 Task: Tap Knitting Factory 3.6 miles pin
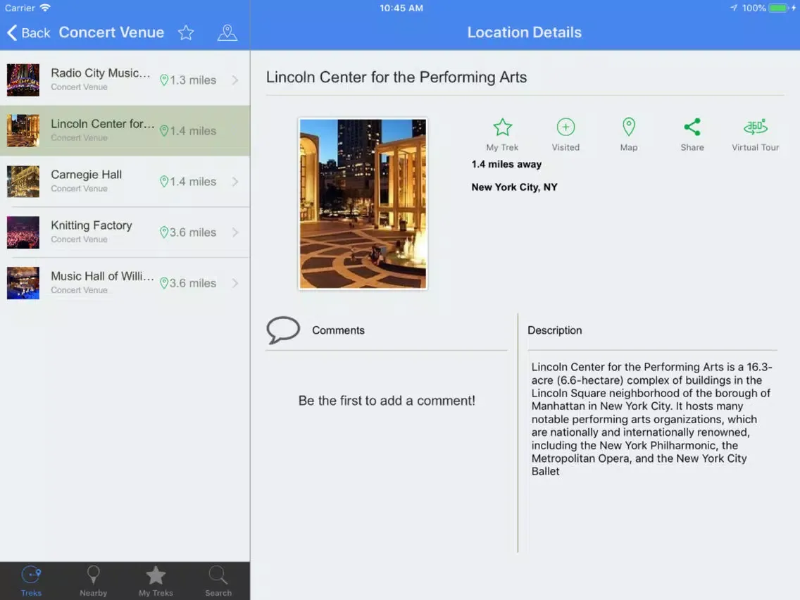tap(164, 232)
